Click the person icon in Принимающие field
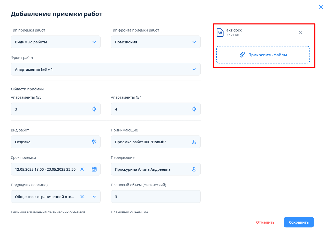The width and height of the screenshot is (325, 235). click(194, 142)
